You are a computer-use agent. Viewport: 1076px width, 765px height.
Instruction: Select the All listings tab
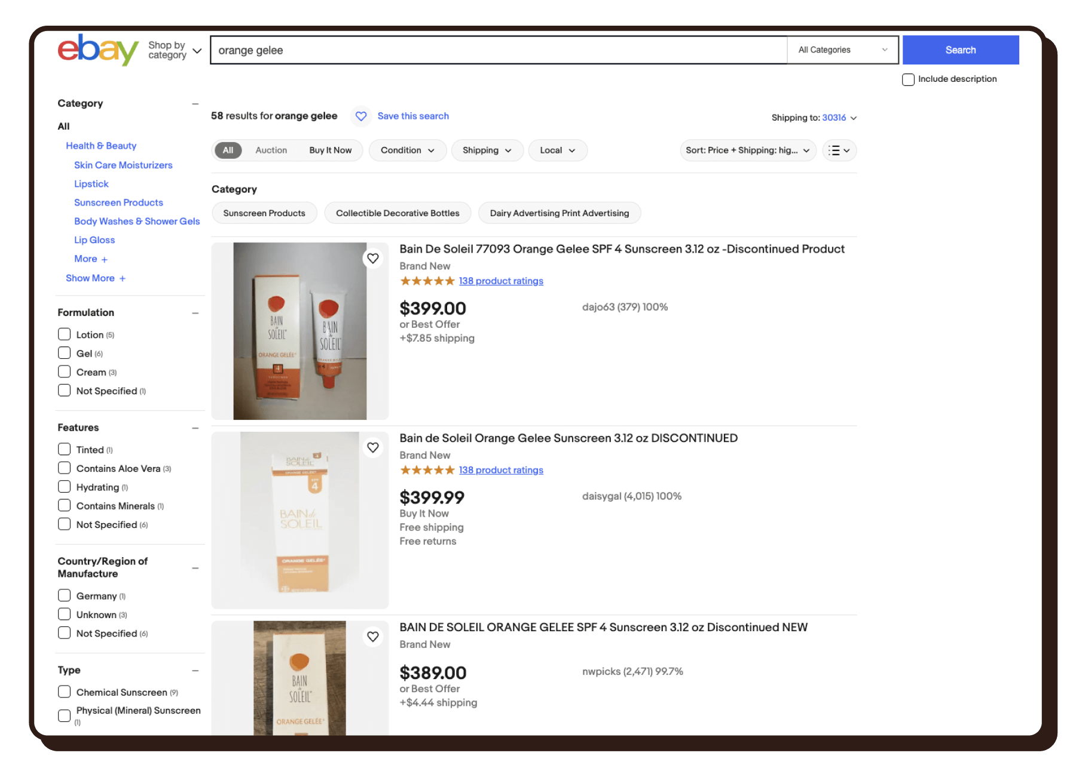(228, 150)
